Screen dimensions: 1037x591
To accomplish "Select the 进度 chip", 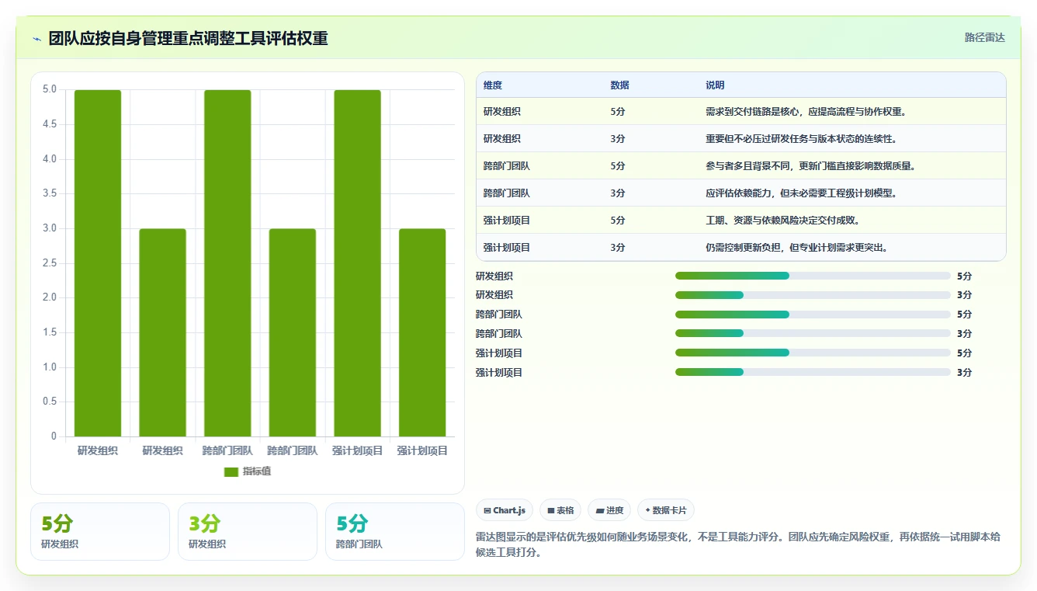I will click(609, 510).
